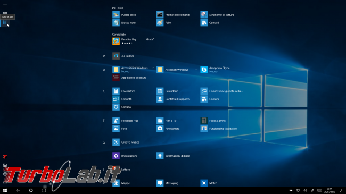This screenshot has height=194, width=346.
Task: Click the C letter header
Action: [x=104, y=91]
